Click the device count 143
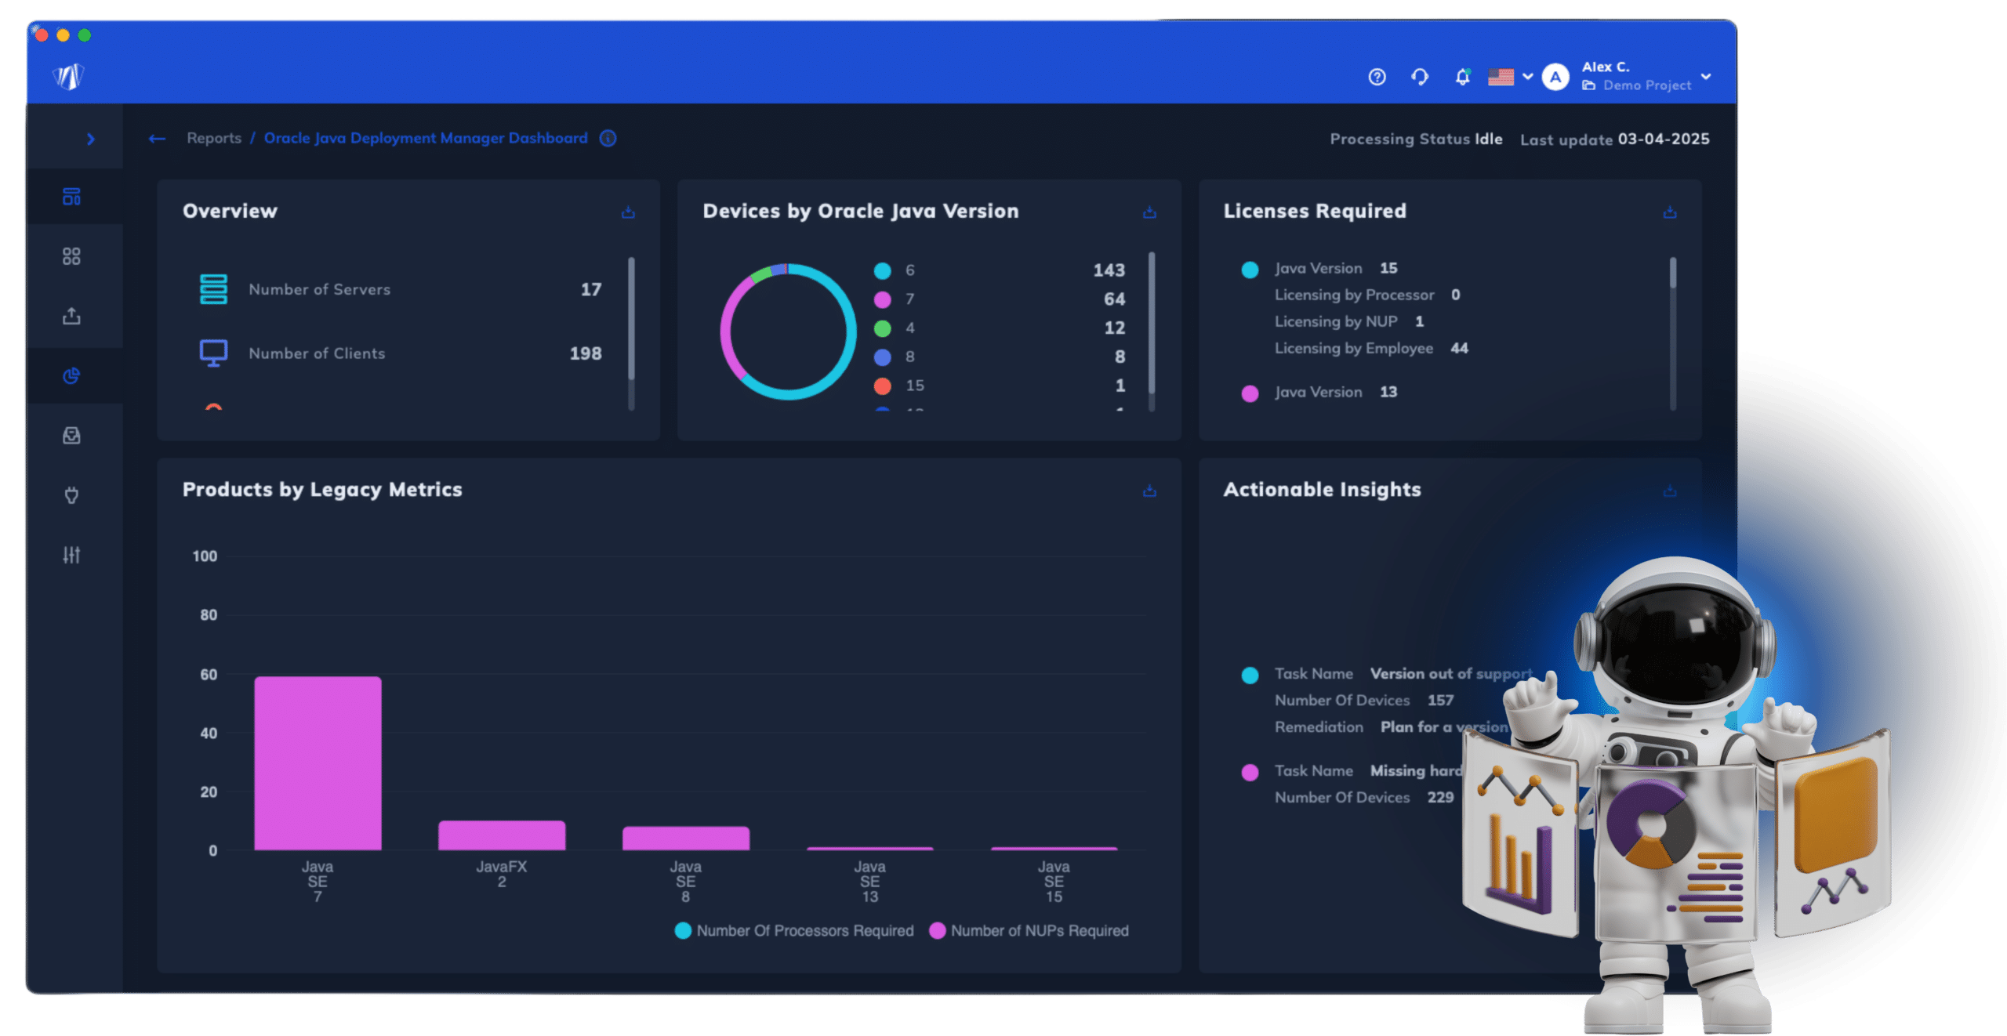The image size is (2007, 1036). click(x=1109, y=270)
